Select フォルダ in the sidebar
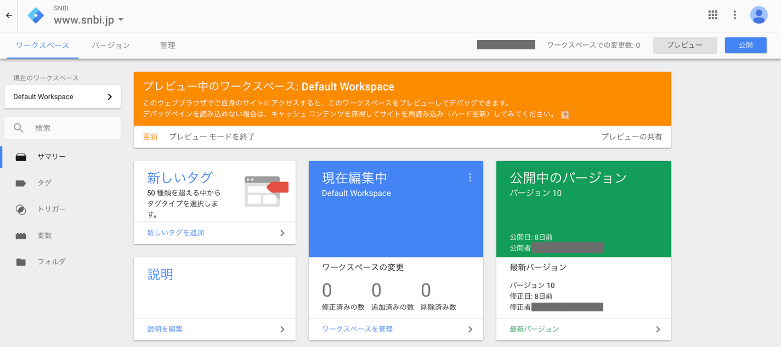This screenshot has width=781, height=347. point(52,262)
